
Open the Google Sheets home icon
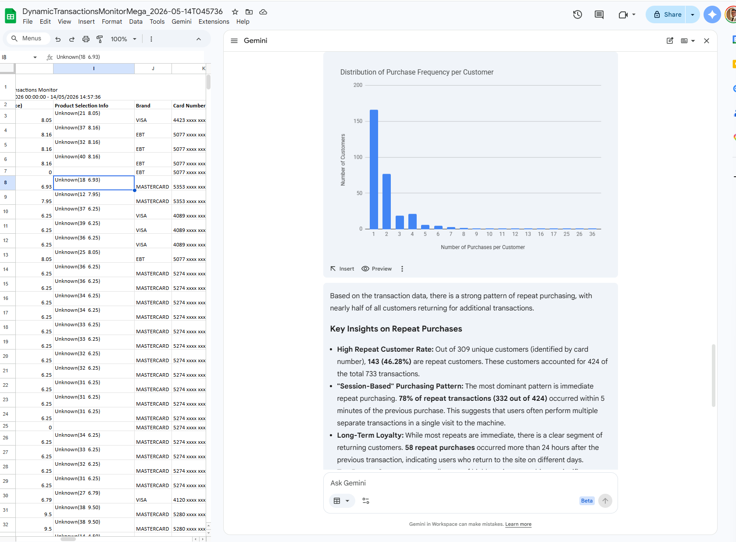(x=11, y=16)
